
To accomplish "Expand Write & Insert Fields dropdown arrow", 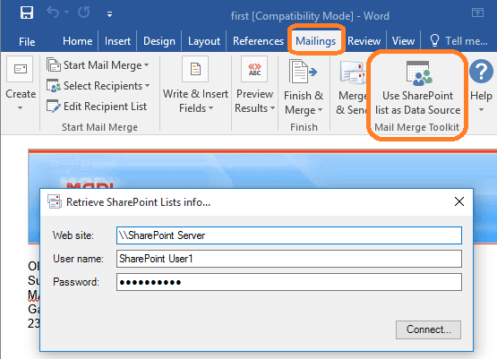I will pos(210,108).
